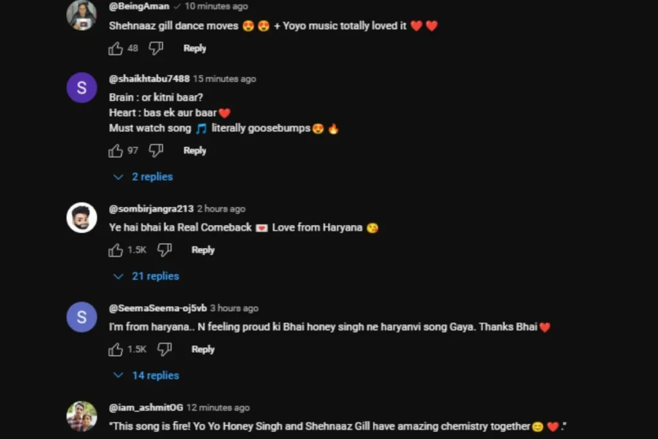Open the @iam_ashmitOG username link
658x439 pixels.
point(146,408)
